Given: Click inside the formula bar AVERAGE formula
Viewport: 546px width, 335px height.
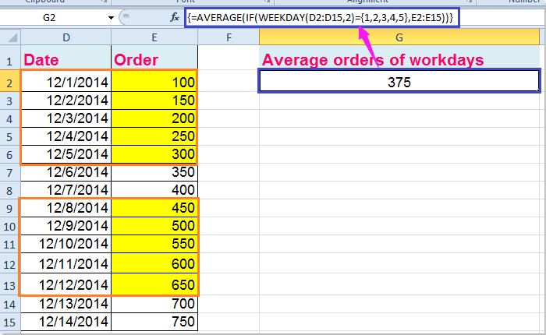Looking at the screenshot, I should [x=321, y=17].
